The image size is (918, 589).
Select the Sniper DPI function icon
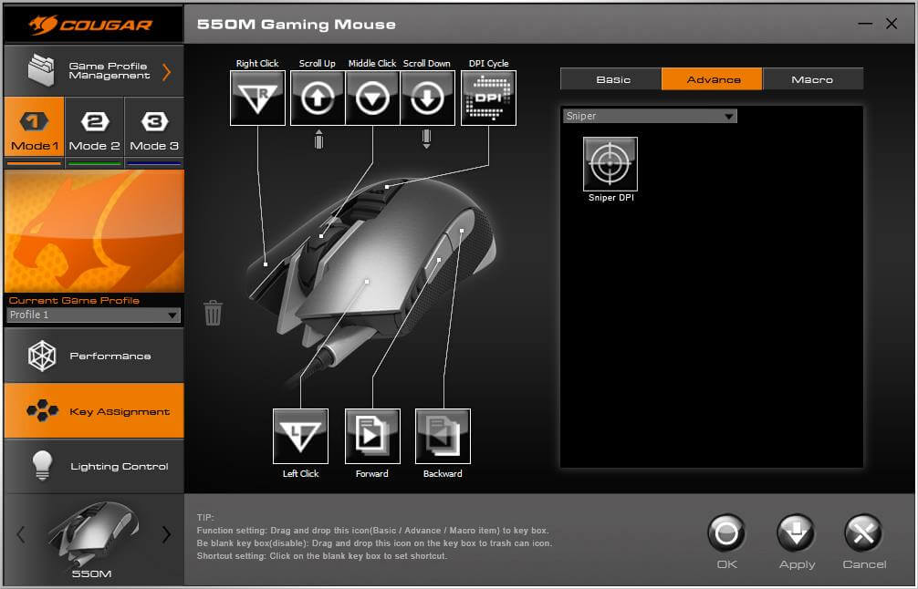pyautogui.click(x=610, y=164)
